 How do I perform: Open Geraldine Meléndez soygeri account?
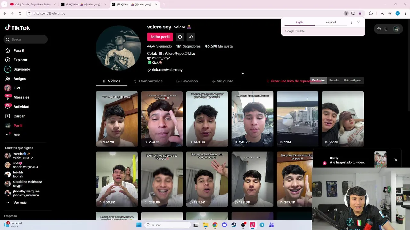[23, 184]
